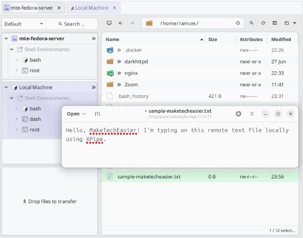
Task: Click the 1 / 12 selected status
Action: tap(282, 231)
